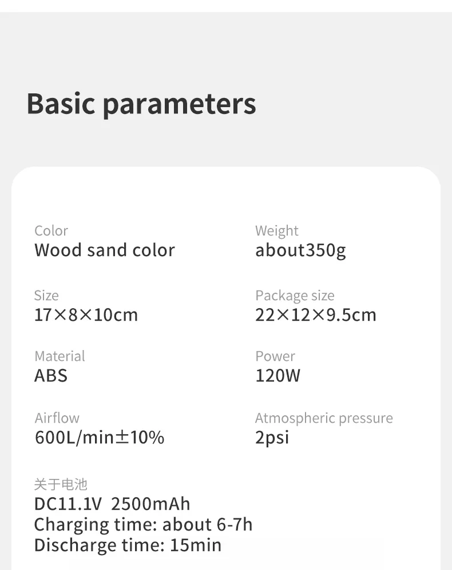452x570 pixels.
Task: Select the about350g weight value
Action: [300, 250]
